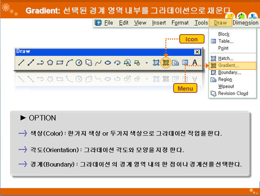Select the Polygon tool in Draw toolbar
Screen dimensions: 260x196
(x=50, y=63)
